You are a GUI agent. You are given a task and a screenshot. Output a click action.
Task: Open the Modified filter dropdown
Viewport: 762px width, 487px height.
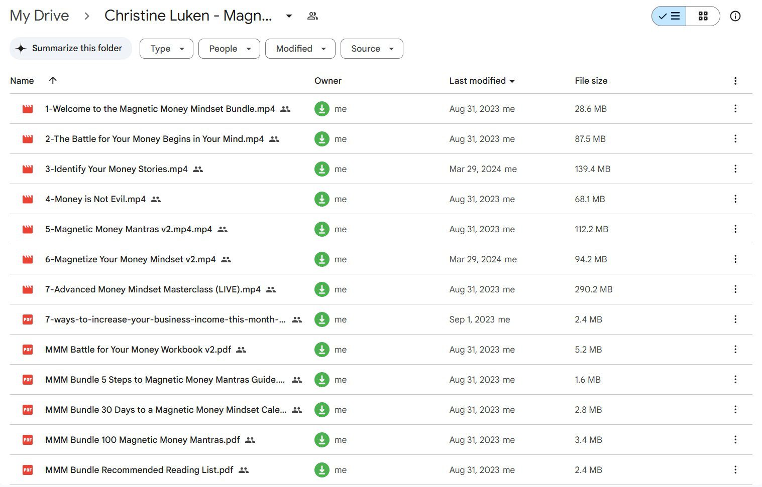pos(300,49)
